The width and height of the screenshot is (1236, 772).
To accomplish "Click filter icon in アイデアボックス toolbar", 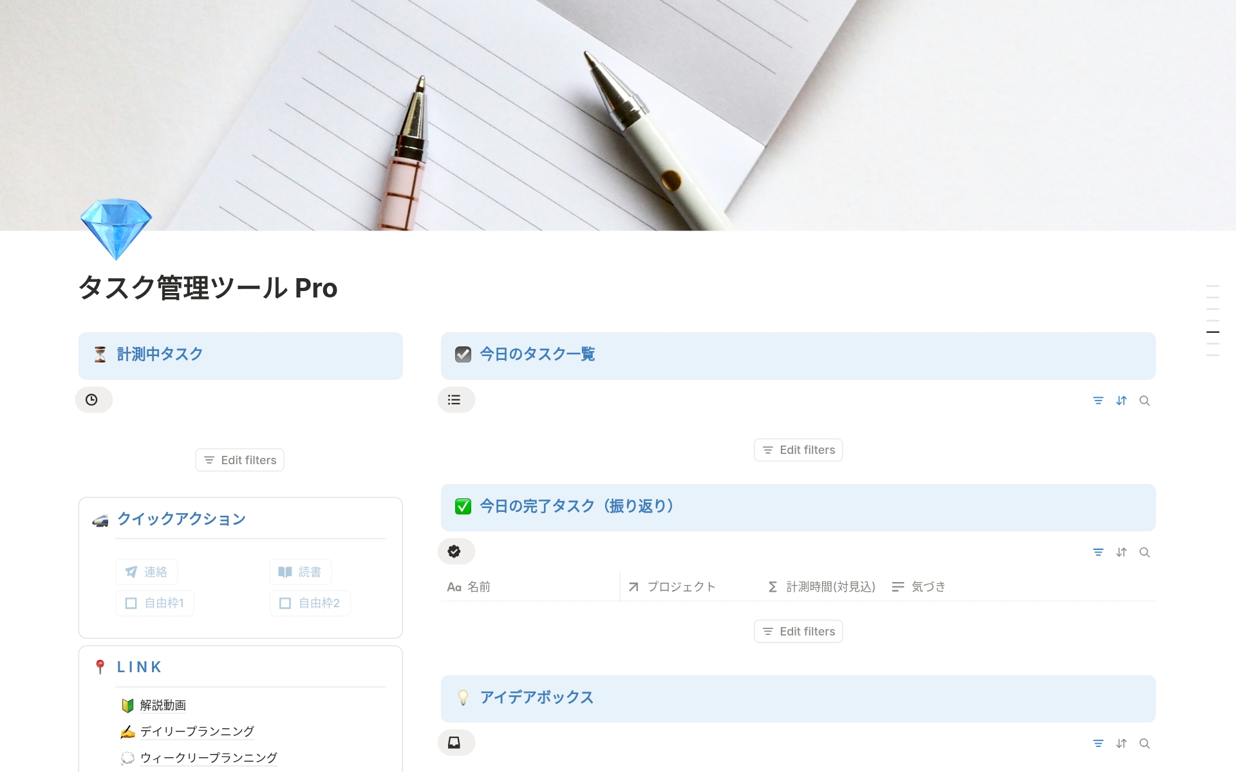I will (x=1098, y=744).
